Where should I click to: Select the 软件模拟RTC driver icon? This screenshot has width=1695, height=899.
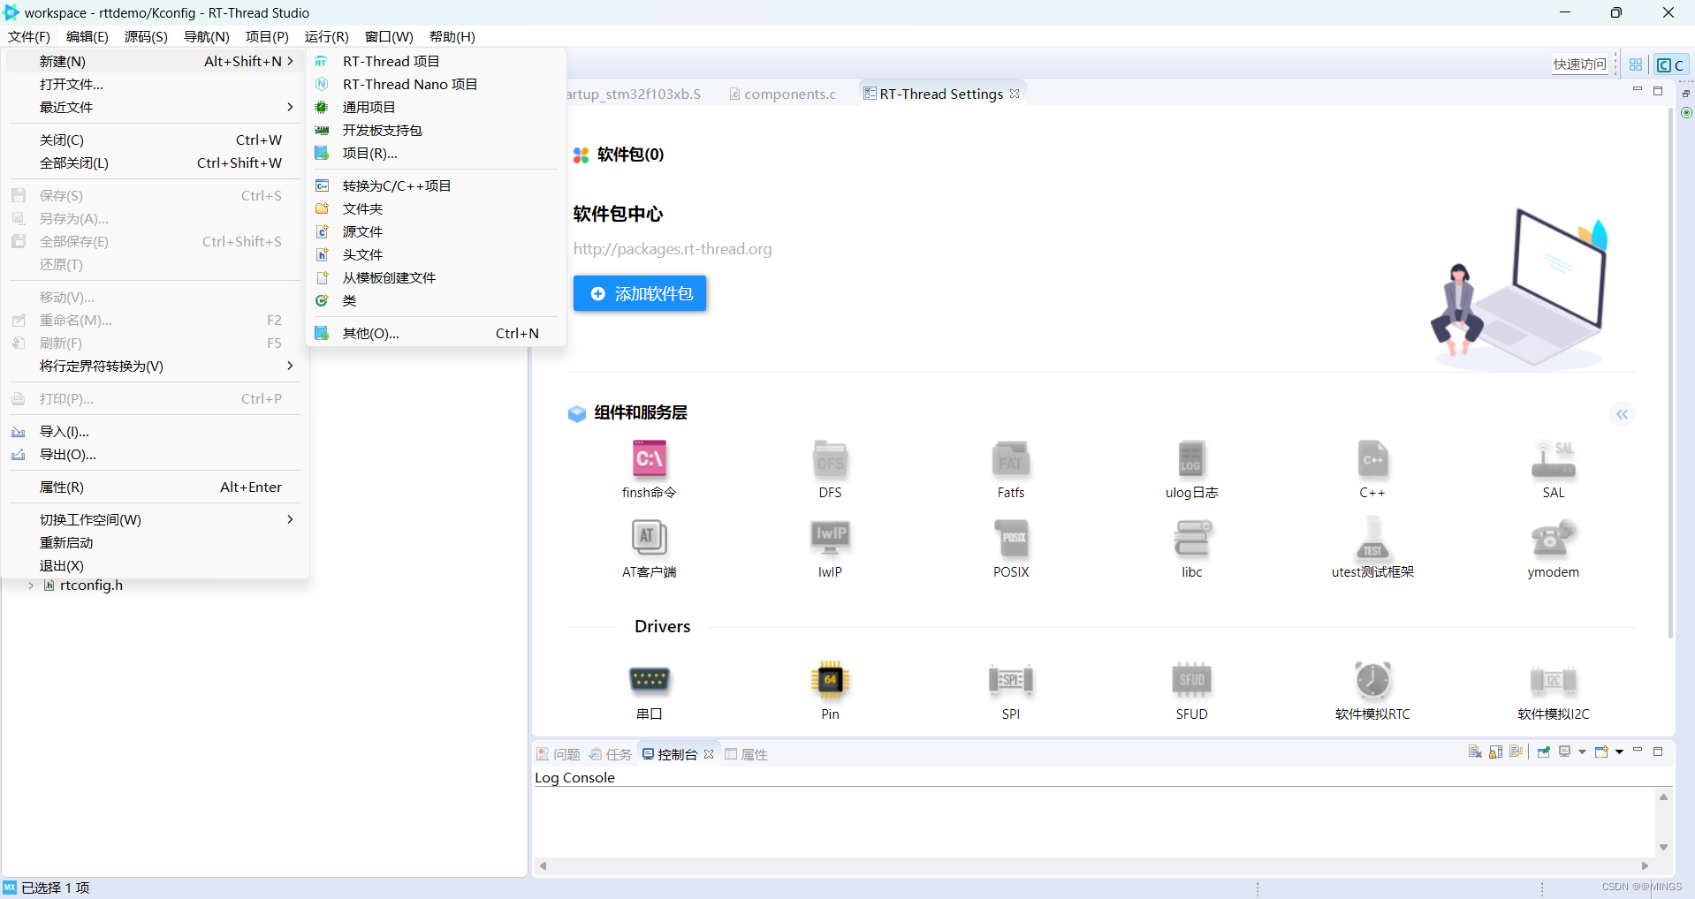pyautogui.click(x=1372, y=680)
